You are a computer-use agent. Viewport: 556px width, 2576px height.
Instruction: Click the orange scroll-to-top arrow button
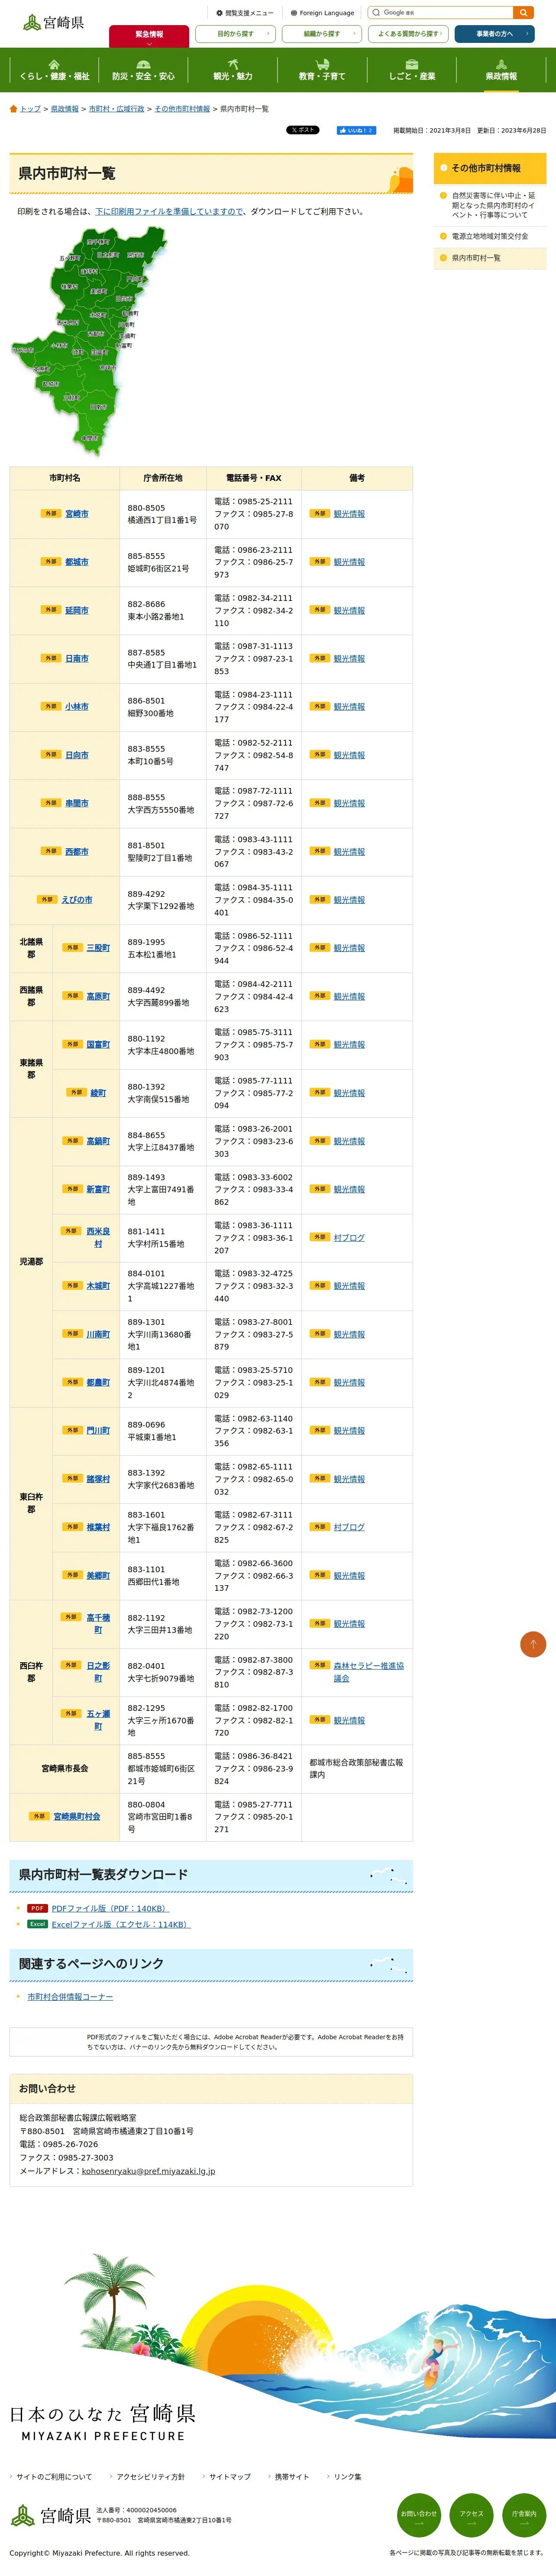pyautogui.click(x=533, y=1644)
